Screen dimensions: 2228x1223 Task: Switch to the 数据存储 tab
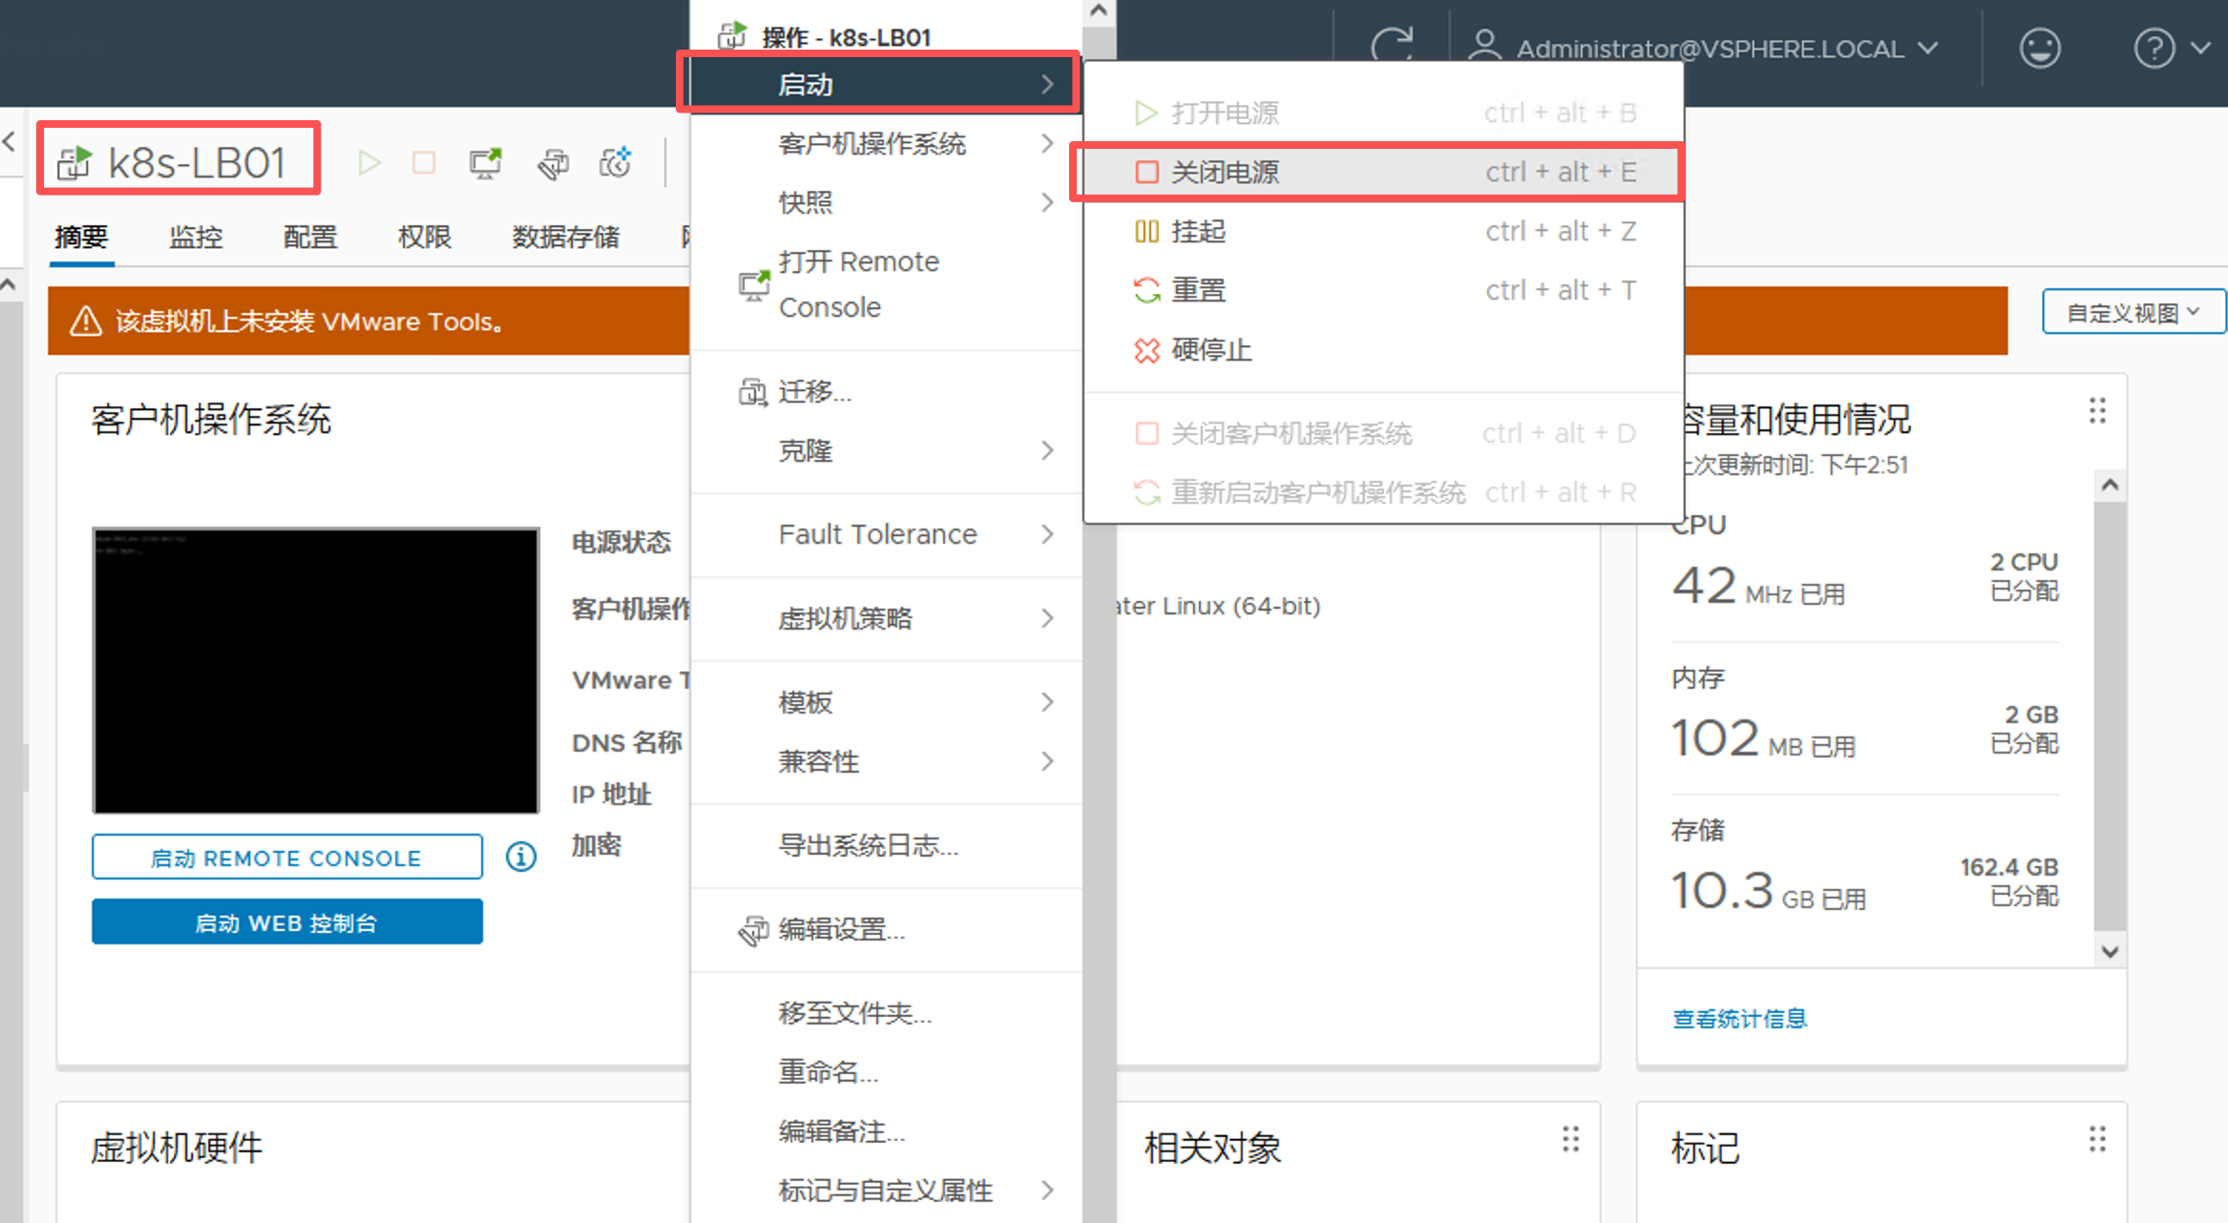tap(566, 237)
